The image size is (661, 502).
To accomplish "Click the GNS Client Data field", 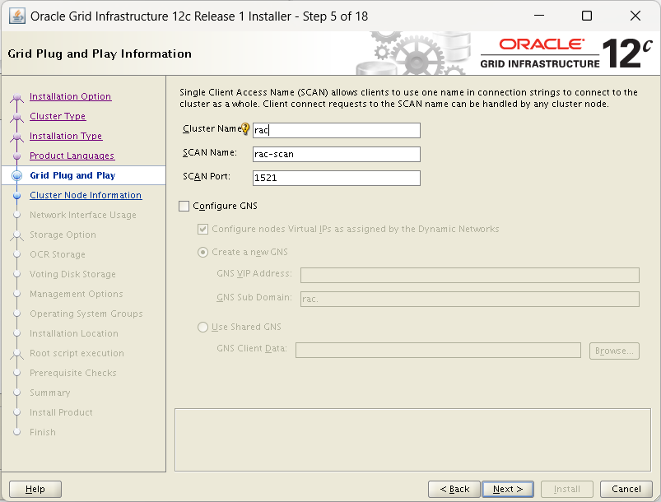I will click(x=438, y=351).
